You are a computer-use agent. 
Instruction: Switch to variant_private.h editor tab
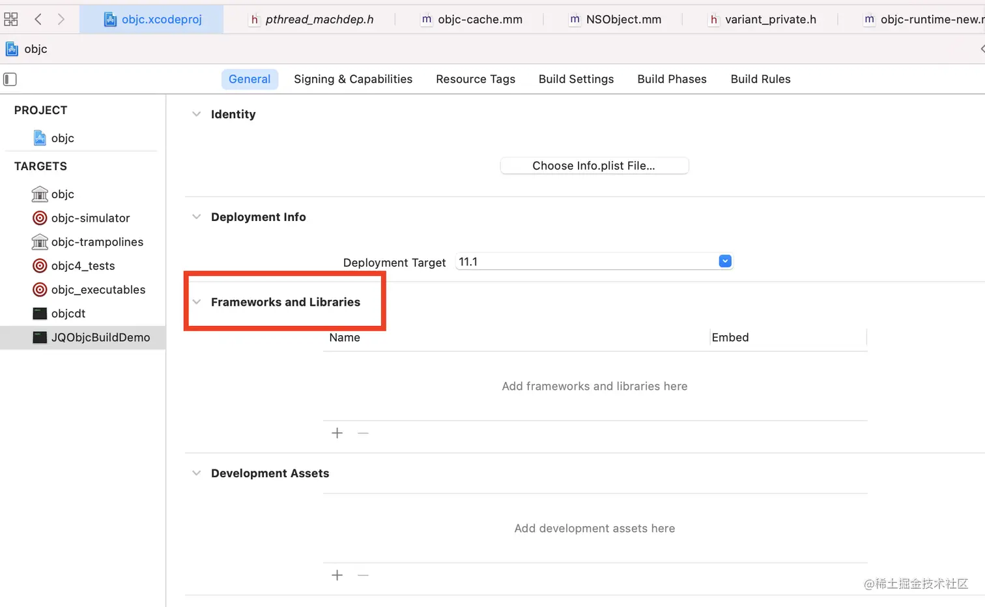click(x=762, y=20)
